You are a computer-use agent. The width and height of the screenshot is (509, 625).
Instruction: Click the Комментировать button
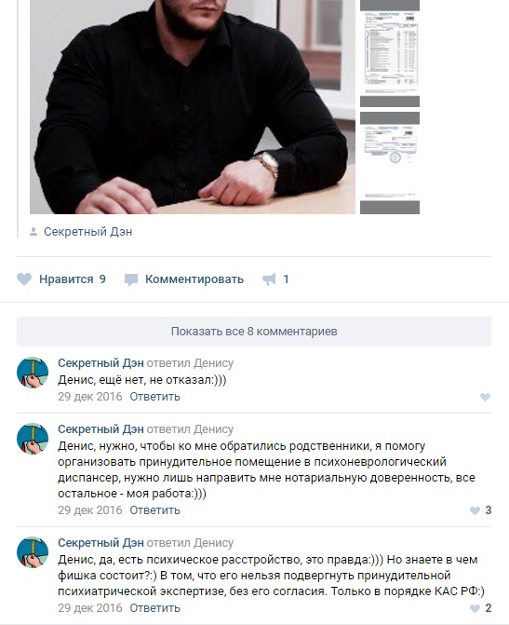[x=194, y=279]
